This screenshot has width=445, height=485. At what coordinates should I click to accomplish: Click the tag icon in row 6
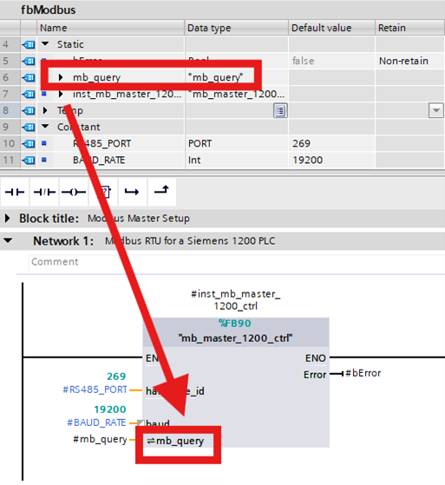[29, 77]
